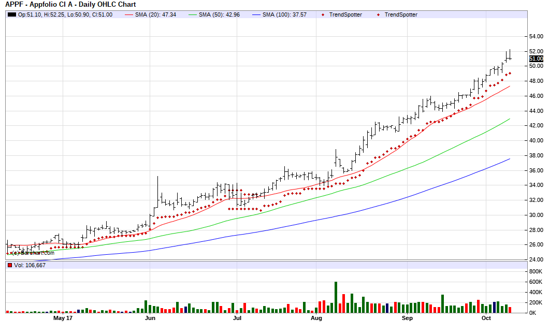Select the SMA (50): 42.96 legend entry

219,14
